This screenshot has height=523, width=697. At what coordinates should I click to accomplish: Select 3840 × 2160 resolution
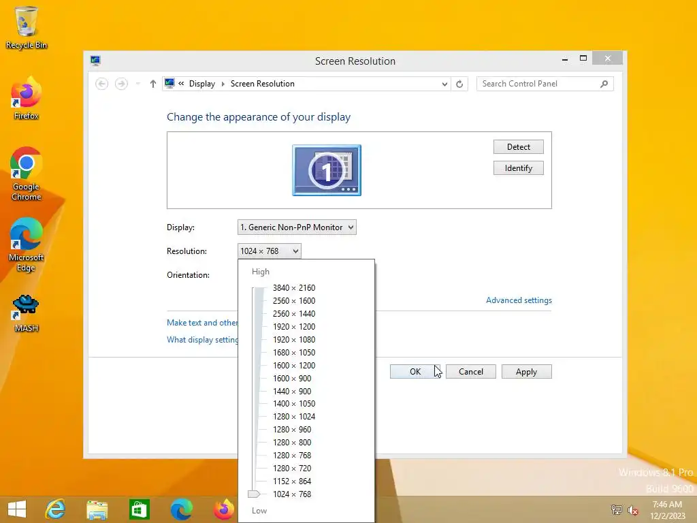point(294,288)
